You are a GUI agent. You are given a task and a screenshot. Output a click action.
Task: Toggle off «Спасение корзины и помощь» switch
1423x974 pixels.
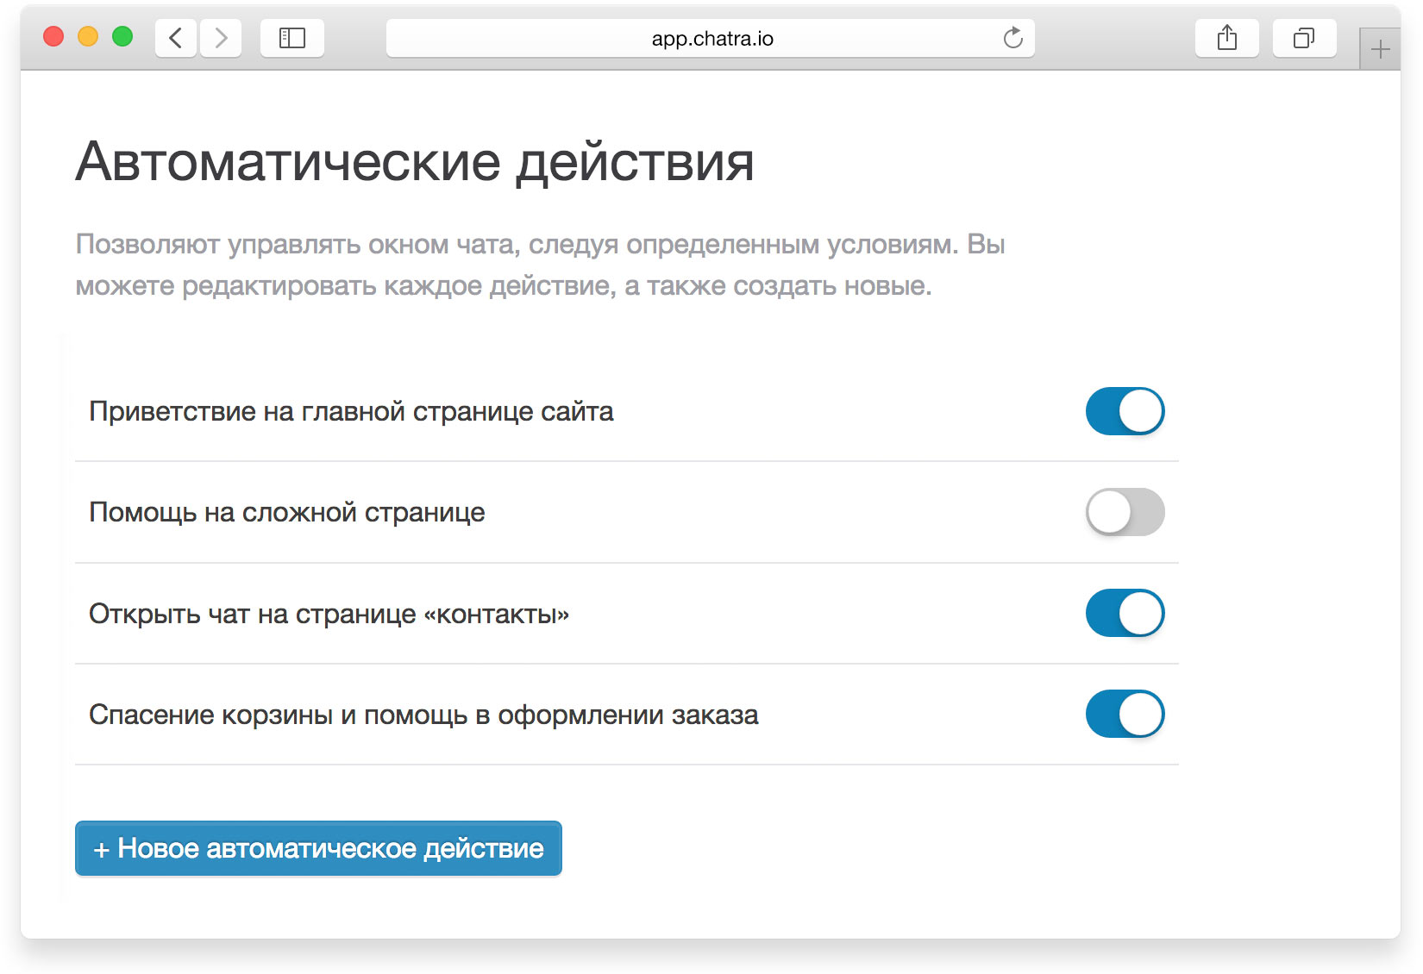[1125, 714]
